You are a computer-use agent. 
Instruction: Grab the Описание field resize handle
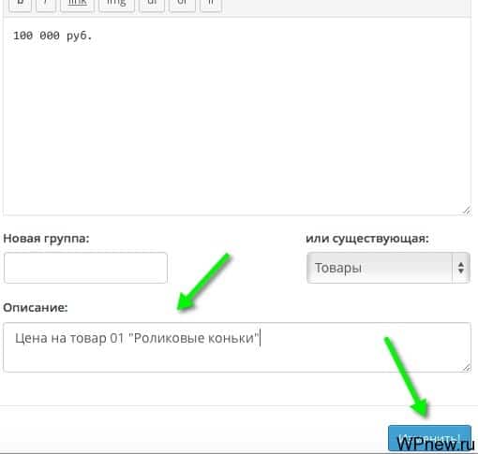point(467,367)
